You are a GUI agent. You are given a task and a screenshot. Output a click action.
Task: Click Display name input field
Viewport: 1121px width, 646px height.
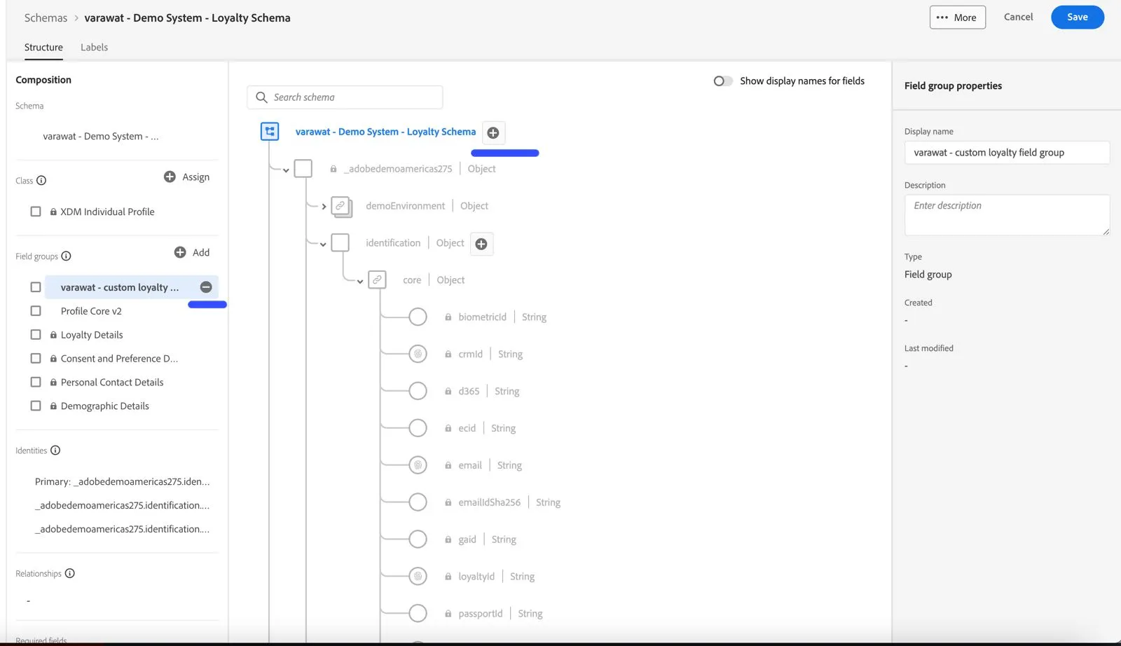click(x=1007, y=153)
